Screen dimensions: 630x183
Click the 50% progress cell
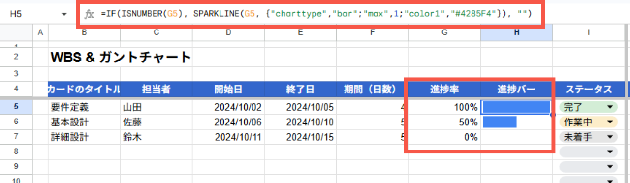click(x=444, y=122)
